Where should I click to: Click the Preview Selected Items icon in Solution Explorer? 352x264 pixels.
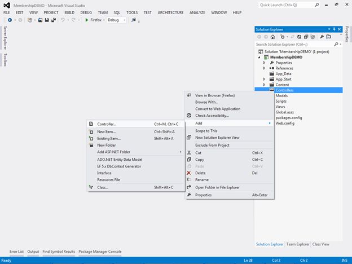329,37
